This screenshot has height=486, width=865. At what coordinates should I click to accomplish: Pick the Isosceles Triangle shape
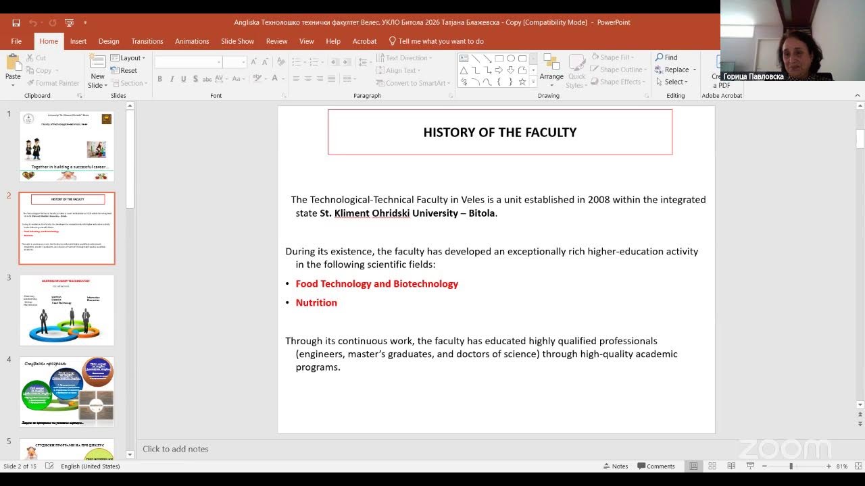[464, 70]
